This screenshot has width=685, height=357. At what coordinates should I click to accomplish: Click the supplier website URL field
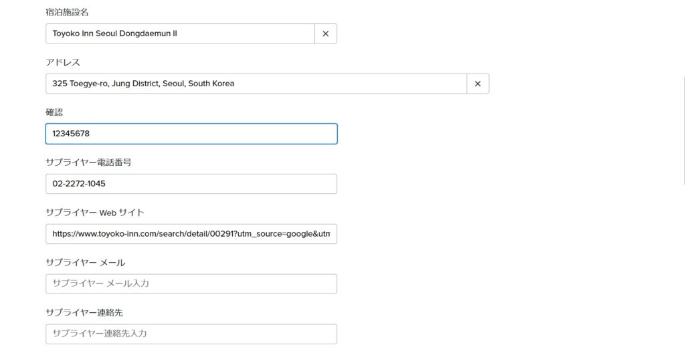click(x=191, y=234)
